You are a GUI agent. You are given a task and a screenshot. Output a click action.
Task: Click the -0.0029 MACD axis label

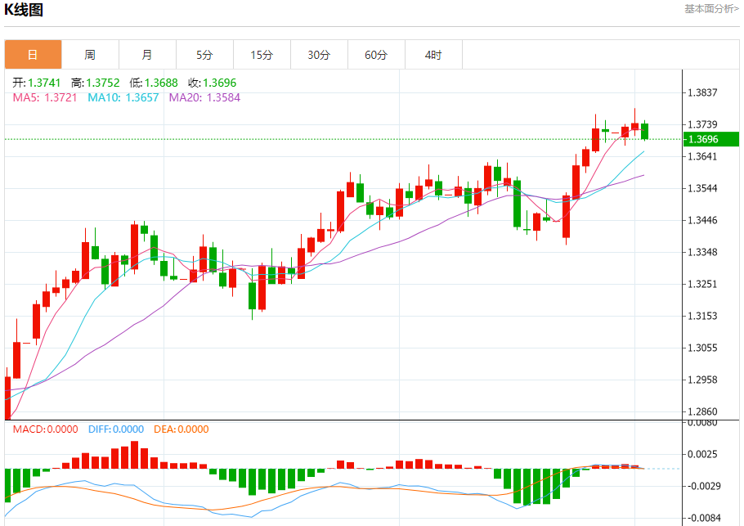coord(704,486)
